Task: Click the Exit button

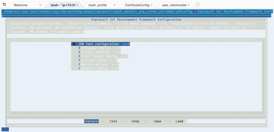Action: [x=113, y=121]
